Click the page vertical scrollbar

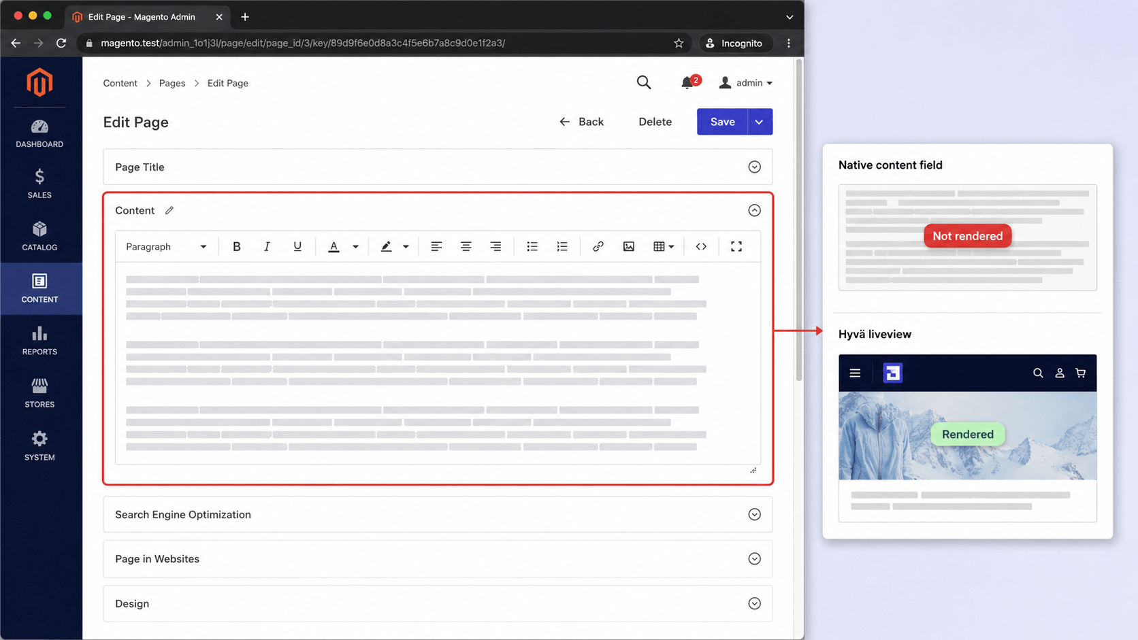(799, 219)
